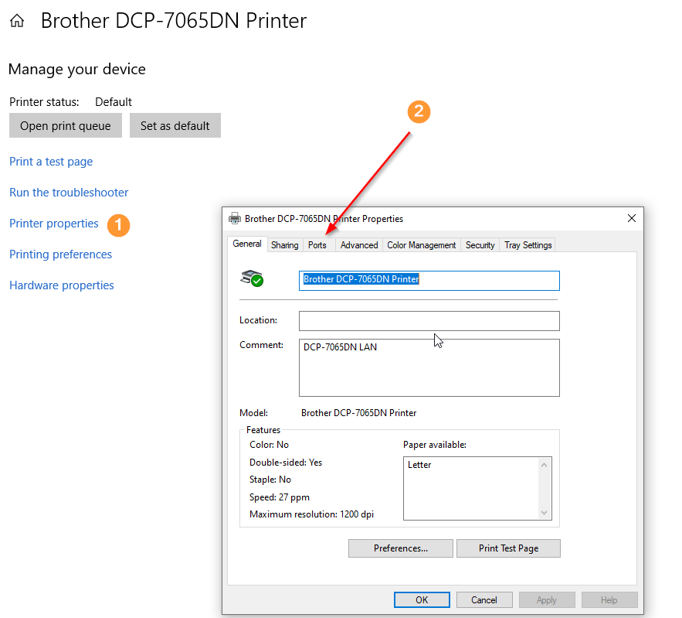The width and height of the screenshot is (682, 618).
Task: Close the Printer Properties dialog
Action: point(632,218)
